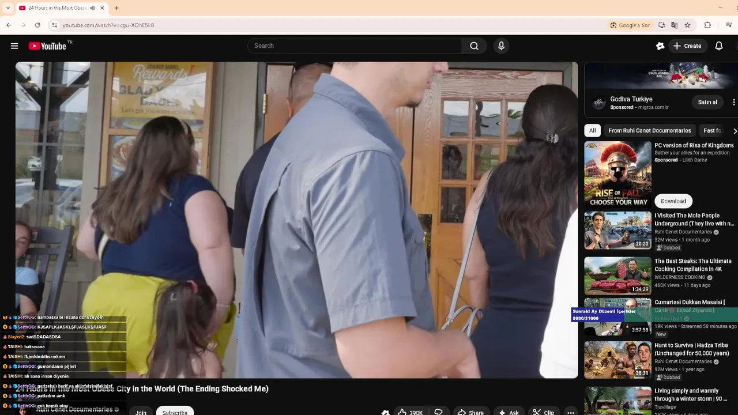
Task: Open the Godiva ad three-dot options
Action: (x=733, y=102)
